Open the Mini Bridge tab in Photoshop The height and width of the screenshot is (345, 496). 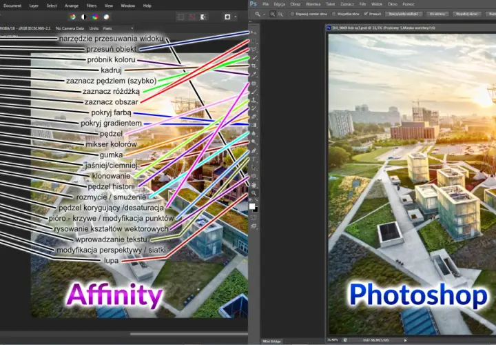(271, 341)
